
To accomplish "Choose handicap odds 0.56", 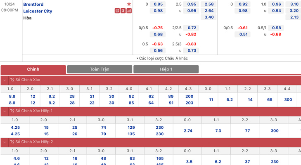I will [158, 51].
